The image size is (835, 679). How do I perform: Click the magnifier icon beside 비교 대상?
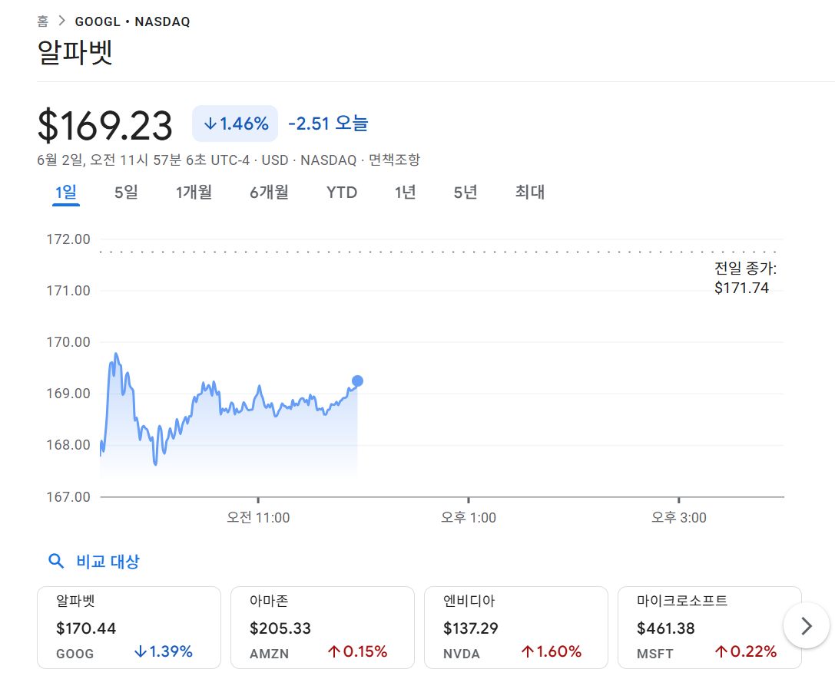pyautogui.click(x=56, y=561)
